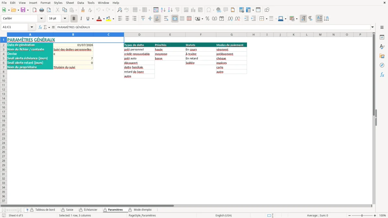Click the Cut scissors icon
The width and height of the screenshot is (388, 218).
tap(58, 10)
